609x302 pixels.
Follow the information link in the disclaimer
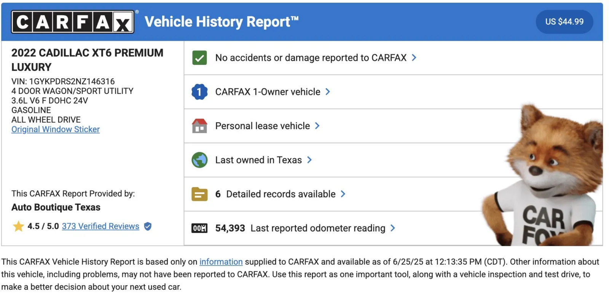[x=221, y=262]
